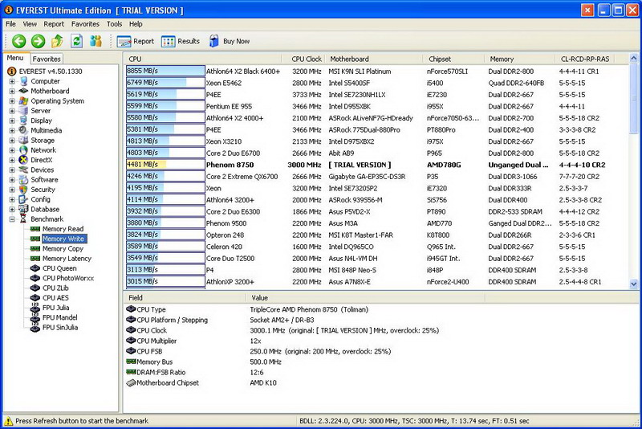Select the Software tree icon

coord(24,179)
